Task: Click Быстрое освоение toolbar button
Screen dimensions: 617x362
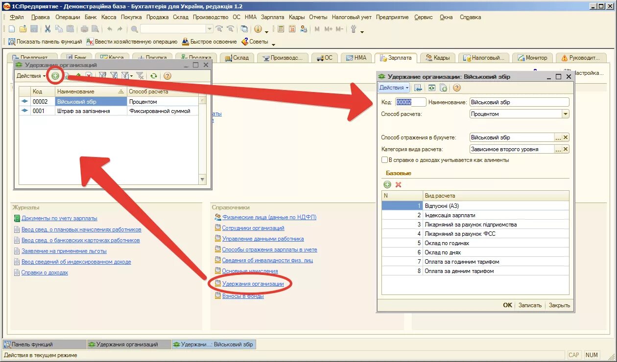Action: (x=210, y=42)
